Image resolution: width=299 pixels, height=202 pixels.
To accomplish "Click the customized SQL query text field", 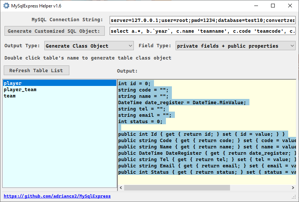I will coord(202,31).
